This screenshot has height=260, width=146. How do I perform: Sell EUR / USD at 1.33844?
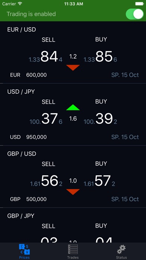tap(46, 57)
